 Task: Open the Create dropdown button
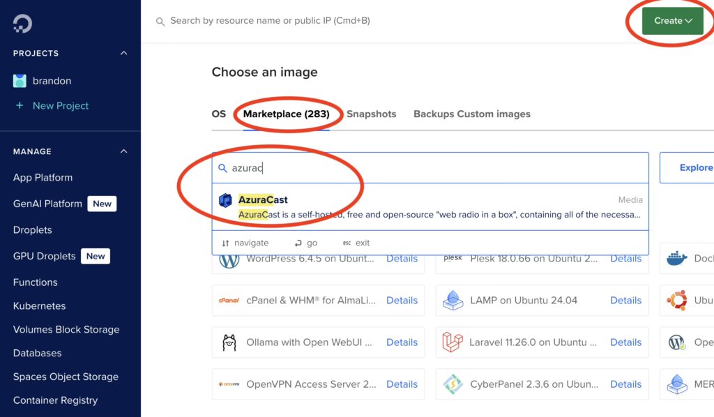click(673, 21)
